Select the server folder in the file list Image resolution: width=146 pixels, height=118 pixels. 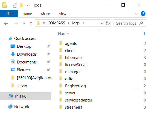click(x=70, y=93)
